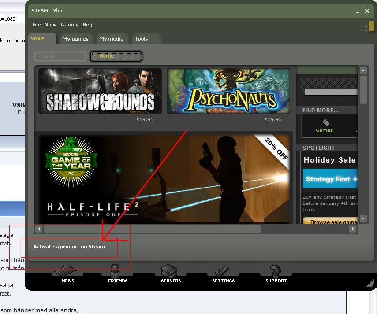Click the Browse sale games button
The image size is (377, 314).
tap(330, 221)
